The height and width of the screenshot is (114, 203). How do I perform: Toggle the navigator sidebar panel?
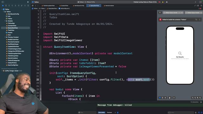[3, 2]
